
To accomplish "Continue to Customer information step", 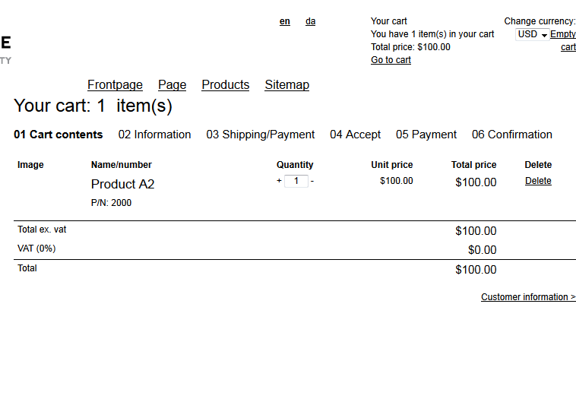I will point(528,297).
